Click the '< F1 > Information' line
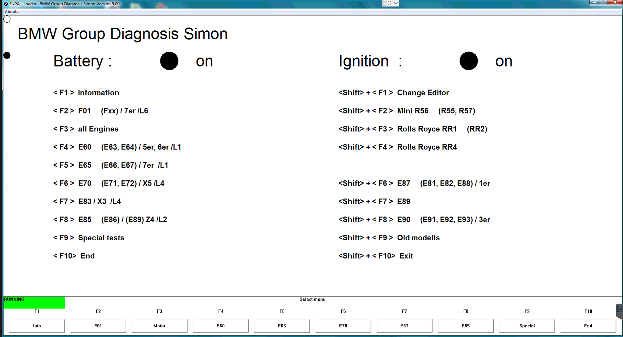The width and height of the screenshot is (623, 337). 86,93
